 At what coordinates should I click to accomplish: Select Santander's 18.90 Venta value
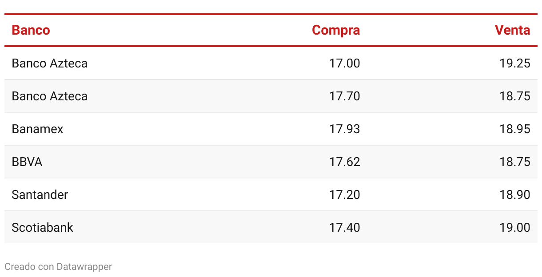[515, 195]
